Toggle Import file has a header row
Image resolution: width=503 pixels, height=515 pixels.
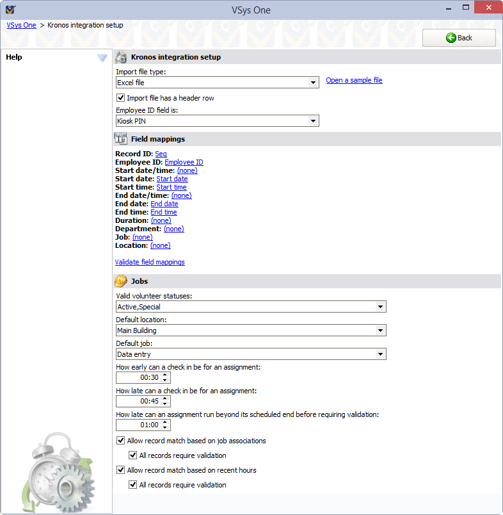coord(121,98)
